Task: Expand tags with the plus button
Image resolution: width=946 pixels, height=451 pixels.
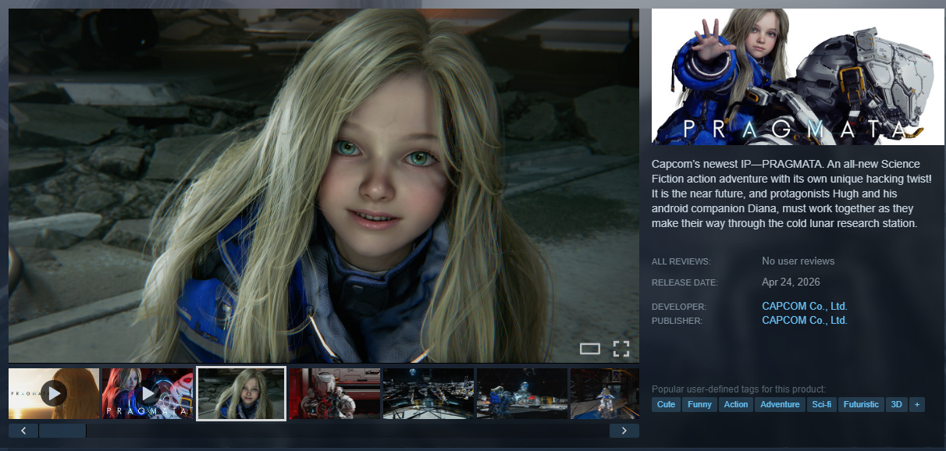Action: click(916, 404)
